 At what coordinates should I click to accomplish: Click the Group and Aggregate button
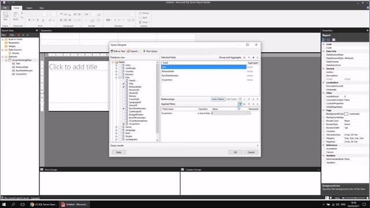(230, 58)
